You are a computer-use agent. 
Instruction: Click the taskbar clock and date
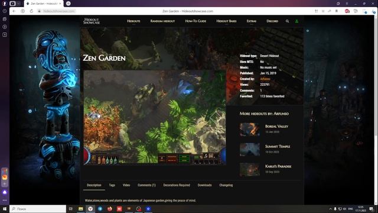[x=361, y=209]
